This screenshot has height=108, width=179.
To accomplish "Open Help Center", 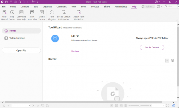I will point(12,15).
